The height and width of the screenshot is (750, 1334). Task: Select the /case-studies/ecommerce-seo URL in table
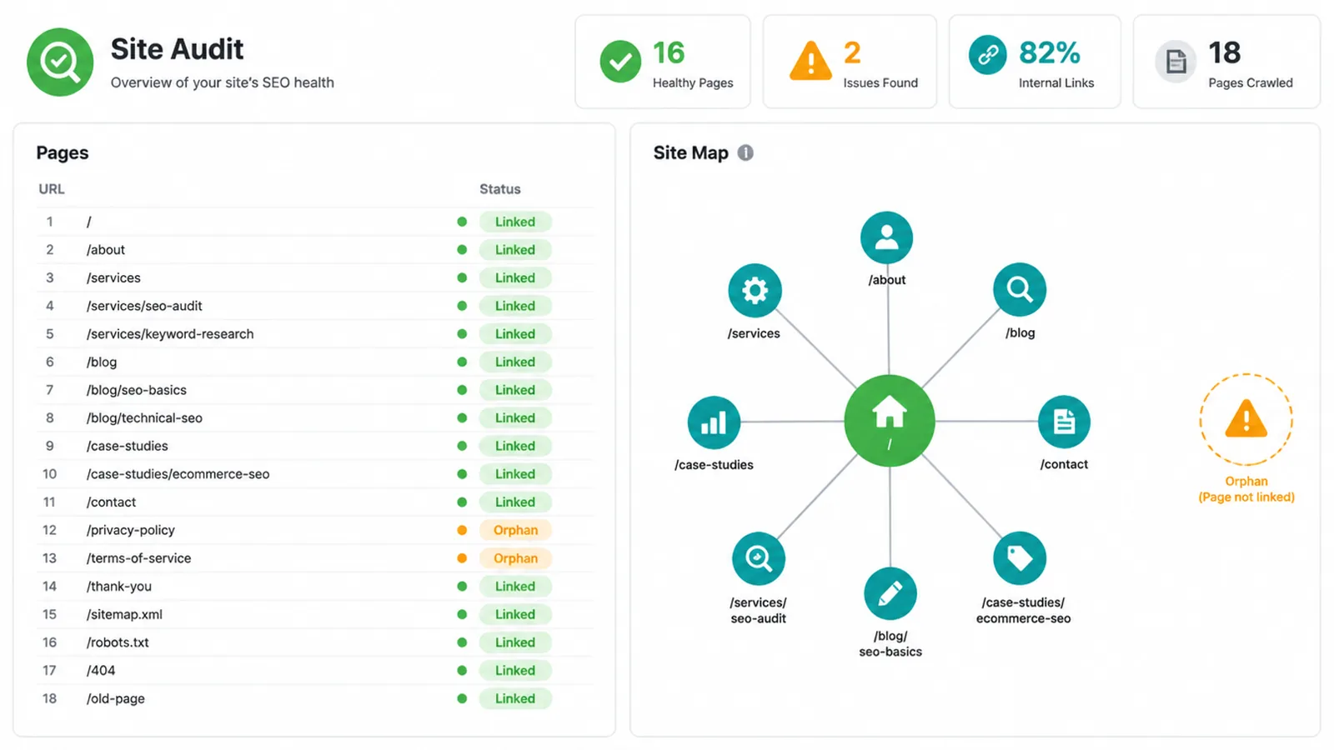pos(178,474)
